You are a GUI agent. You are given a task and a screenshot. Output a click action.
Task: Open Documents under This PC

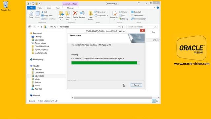pos(38,73)
